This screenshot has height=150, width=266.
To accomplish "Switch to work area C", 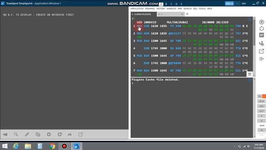I will (x=171, y=4).
